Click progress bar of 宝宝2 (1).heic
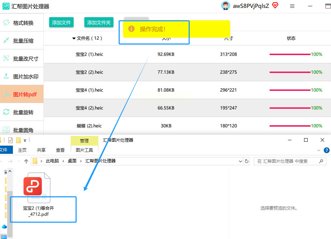 coord(290,54)
